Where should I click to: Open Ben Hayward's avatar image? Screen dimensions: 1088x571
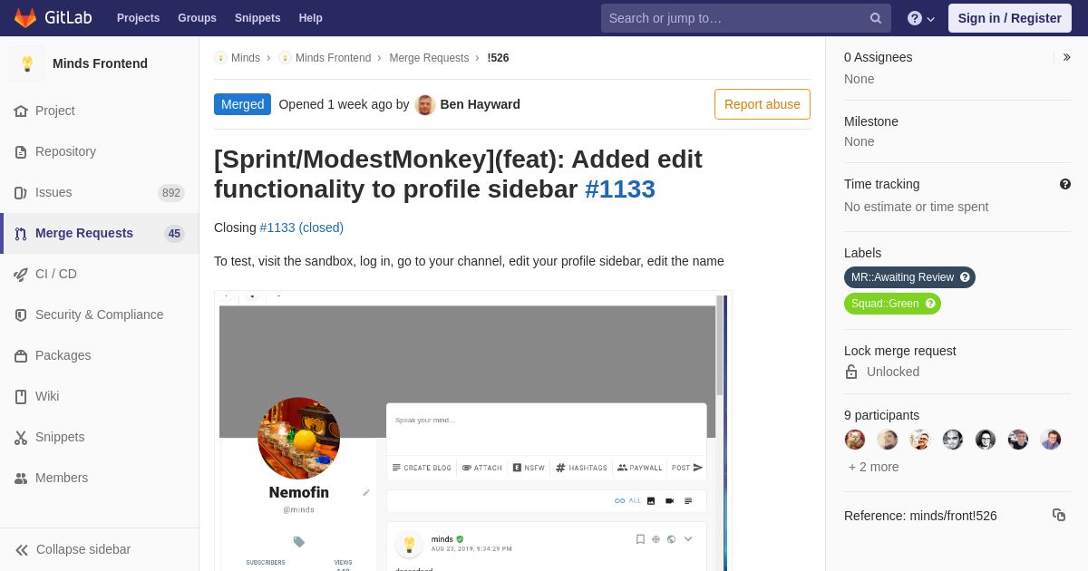click(x=425, y=104)
